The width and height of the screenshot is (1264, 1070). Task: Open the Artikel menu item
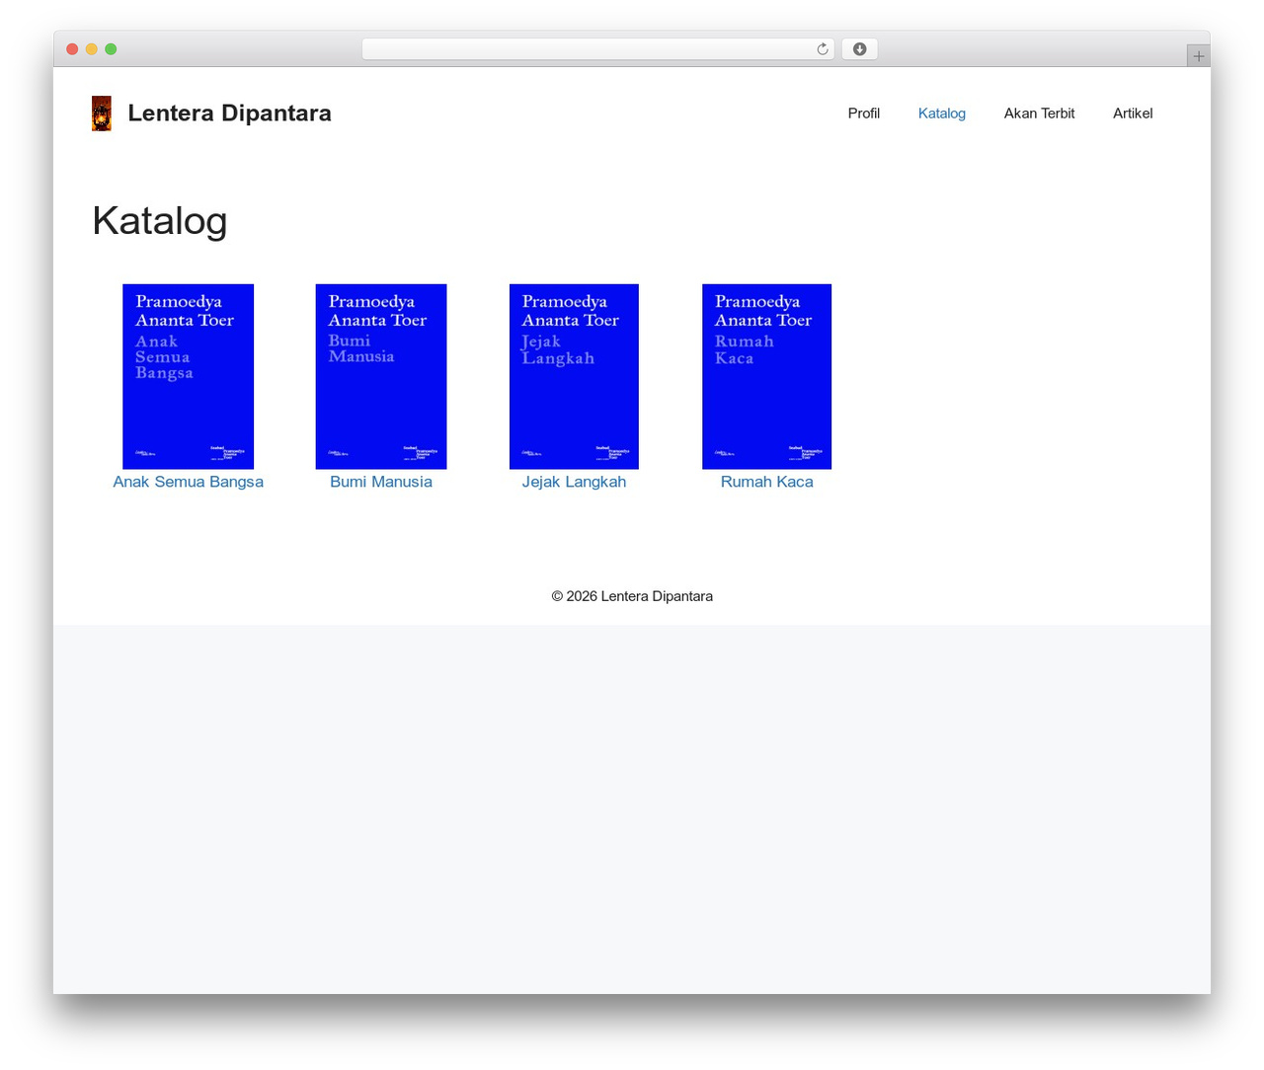1133,114
